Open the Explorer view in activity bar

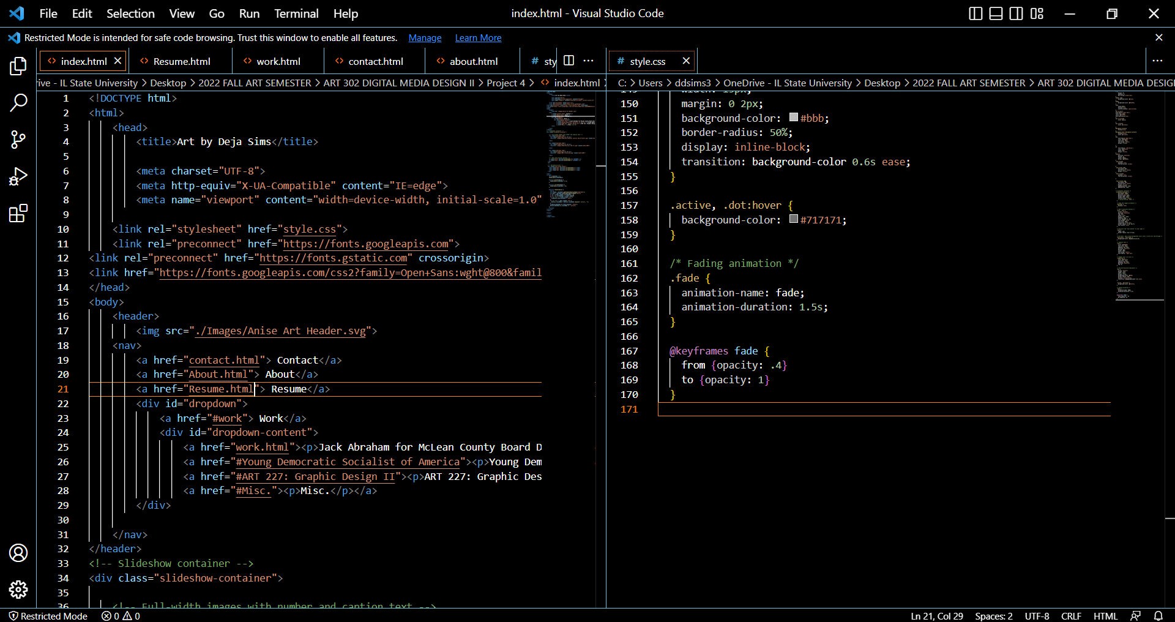pos(18,66)
